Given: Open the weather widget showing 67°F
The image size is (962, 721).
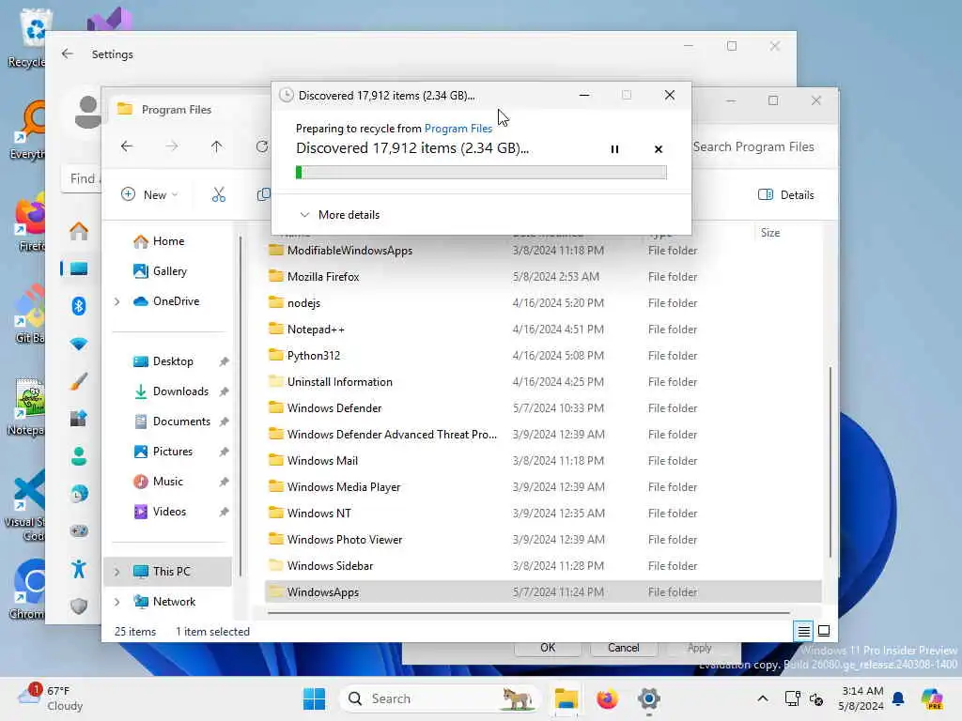Looking at the screenshot, I should point(51,698).
